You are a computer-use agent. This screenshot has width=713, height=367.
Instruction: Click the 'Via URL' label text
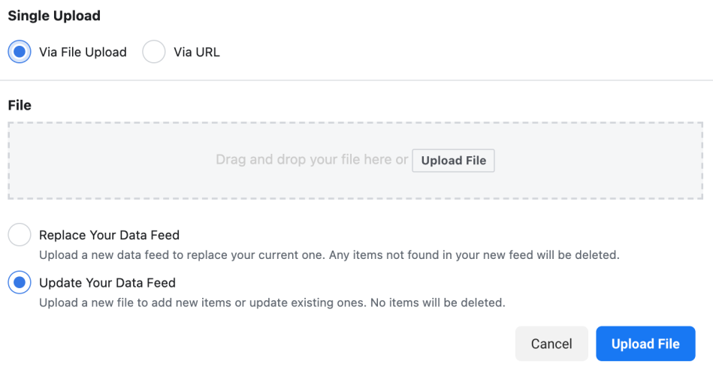pos(197,53)
